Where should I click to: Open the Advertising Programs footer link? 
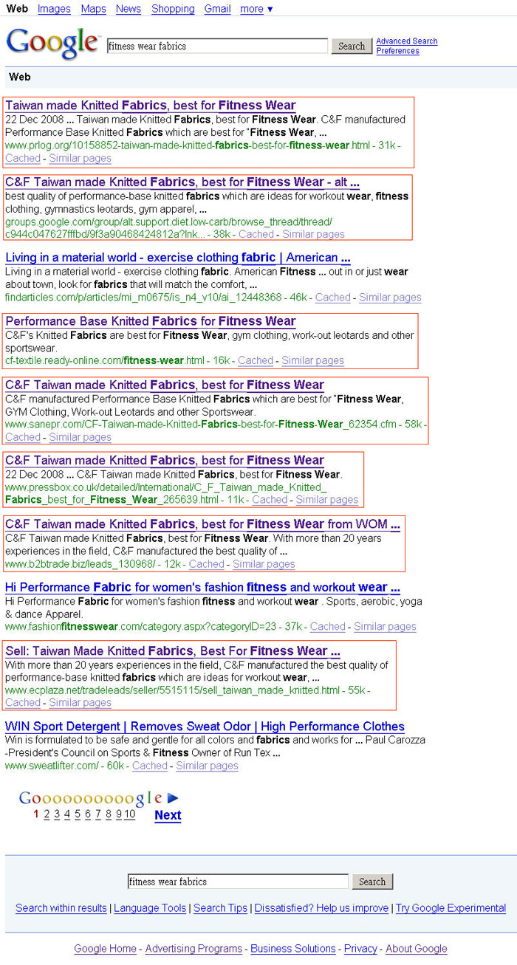tap(194, 949)
